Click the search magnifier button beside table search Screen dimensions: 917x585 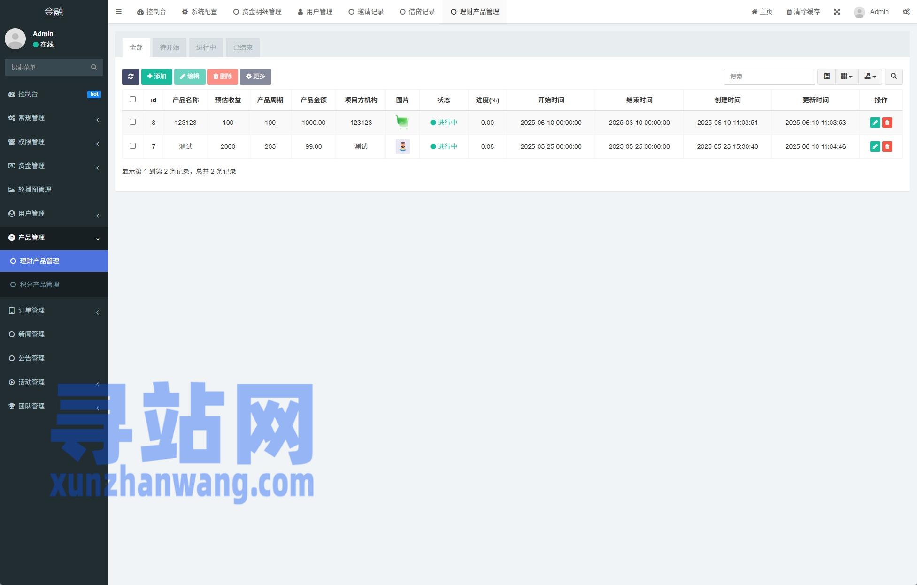click(894, 77)
